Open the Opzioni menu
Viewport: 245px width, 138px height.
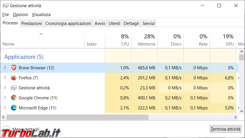coord(20,15)
